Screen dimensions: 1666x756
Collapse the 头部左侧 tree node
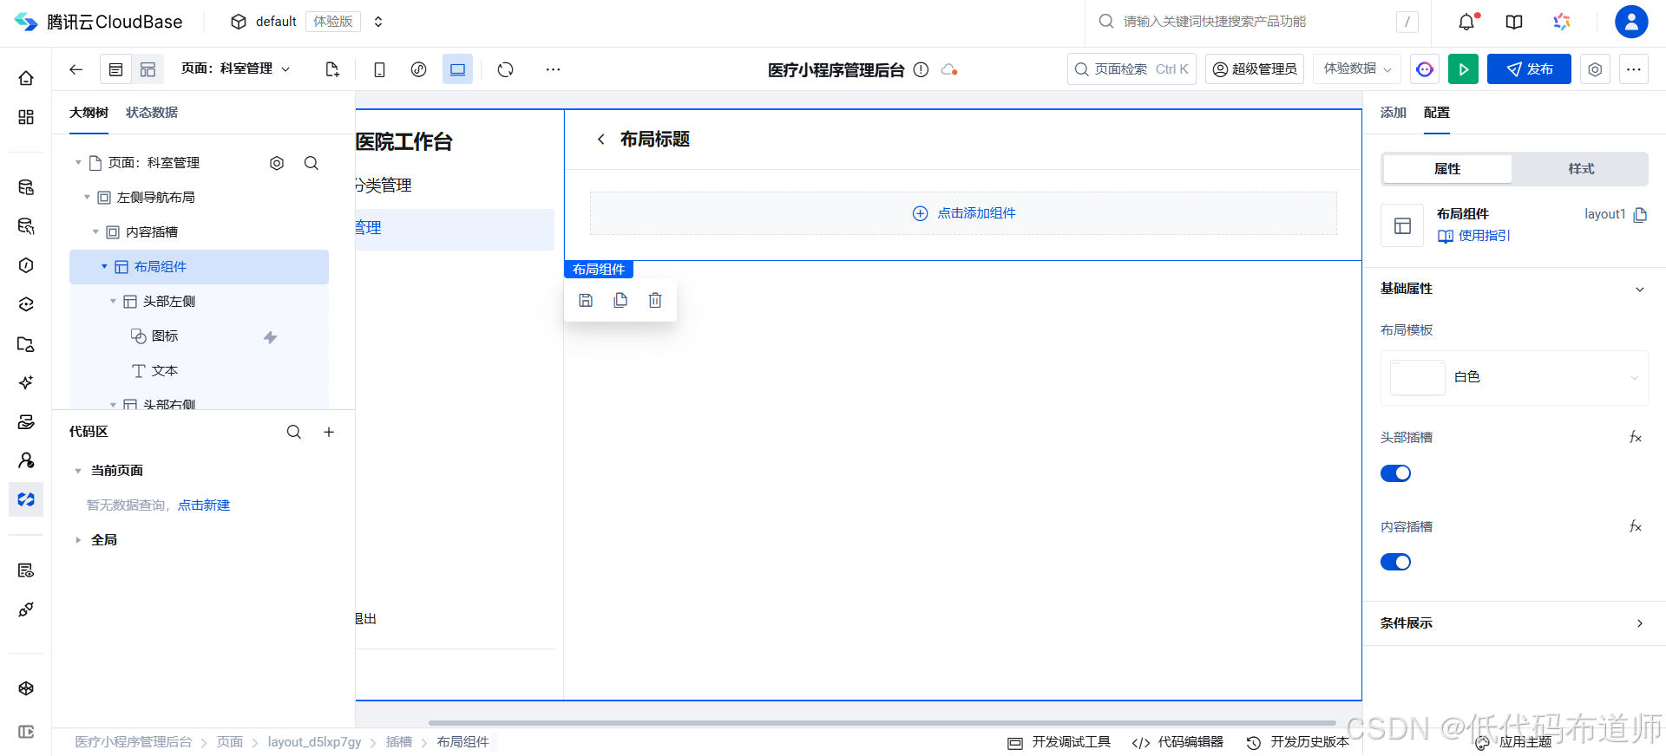click(x=113, y=302)
